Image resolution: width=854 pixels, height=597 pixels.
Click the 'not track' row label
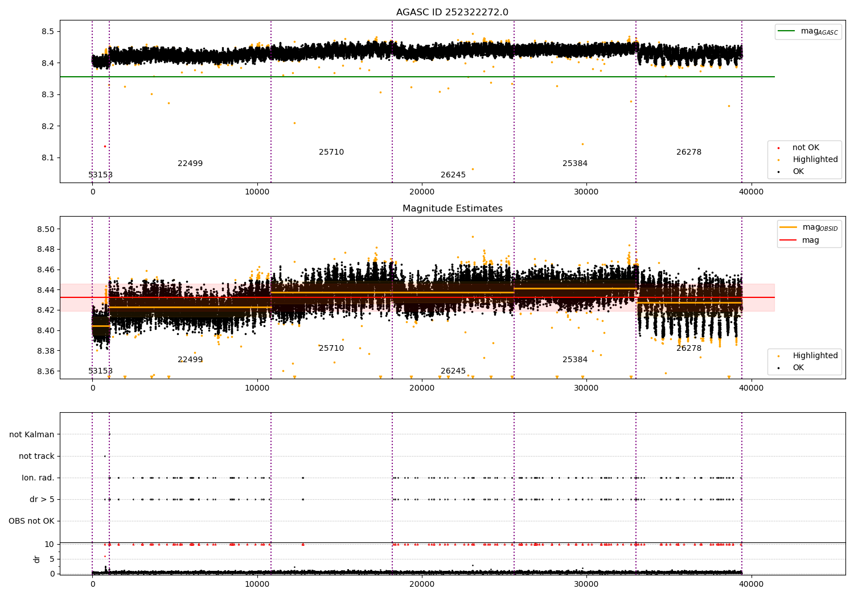tap(36, 457)
